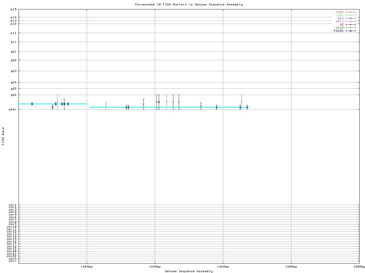Click the FHCRC legend line sample
This screenshot has height=273, width=365.
click(x=350, y=31)
